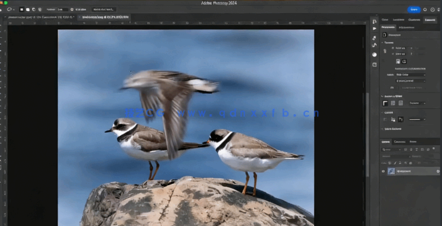
Task: Open the Mode dropdown showing RGB Color
Action: coord(410,75)
